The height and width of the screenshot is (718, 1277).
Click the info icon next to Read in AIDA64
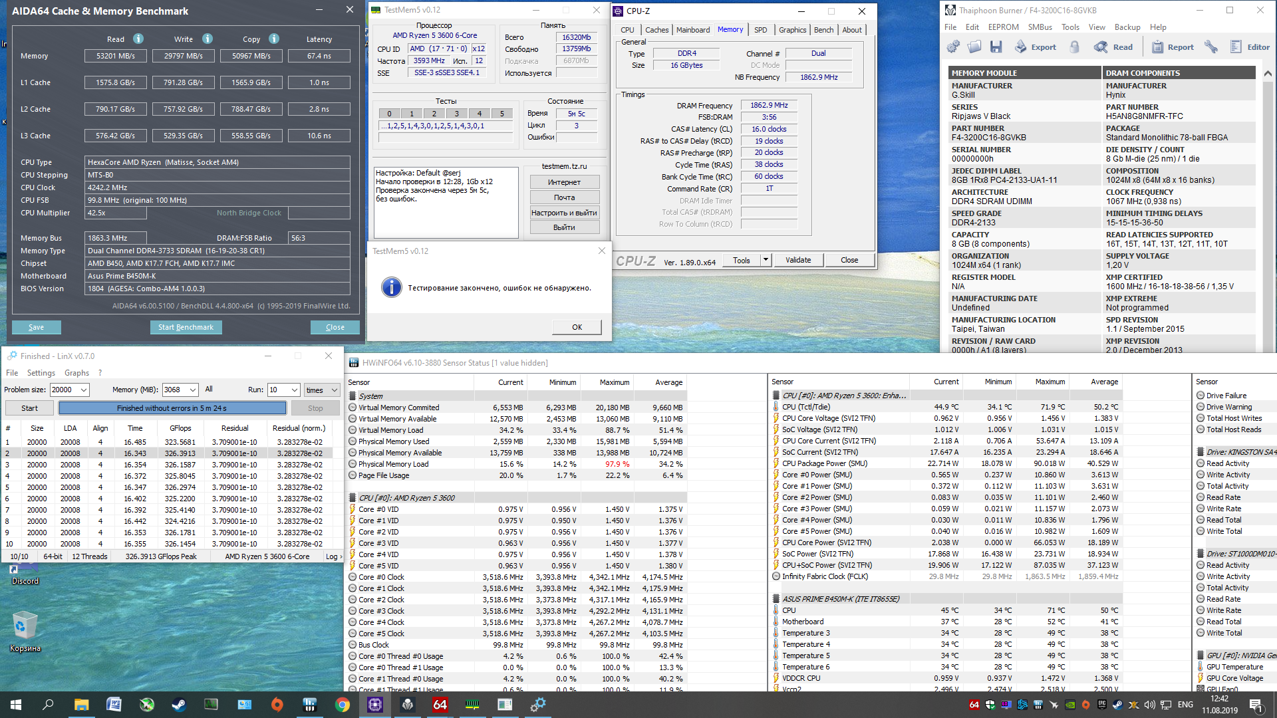[138, 39]
